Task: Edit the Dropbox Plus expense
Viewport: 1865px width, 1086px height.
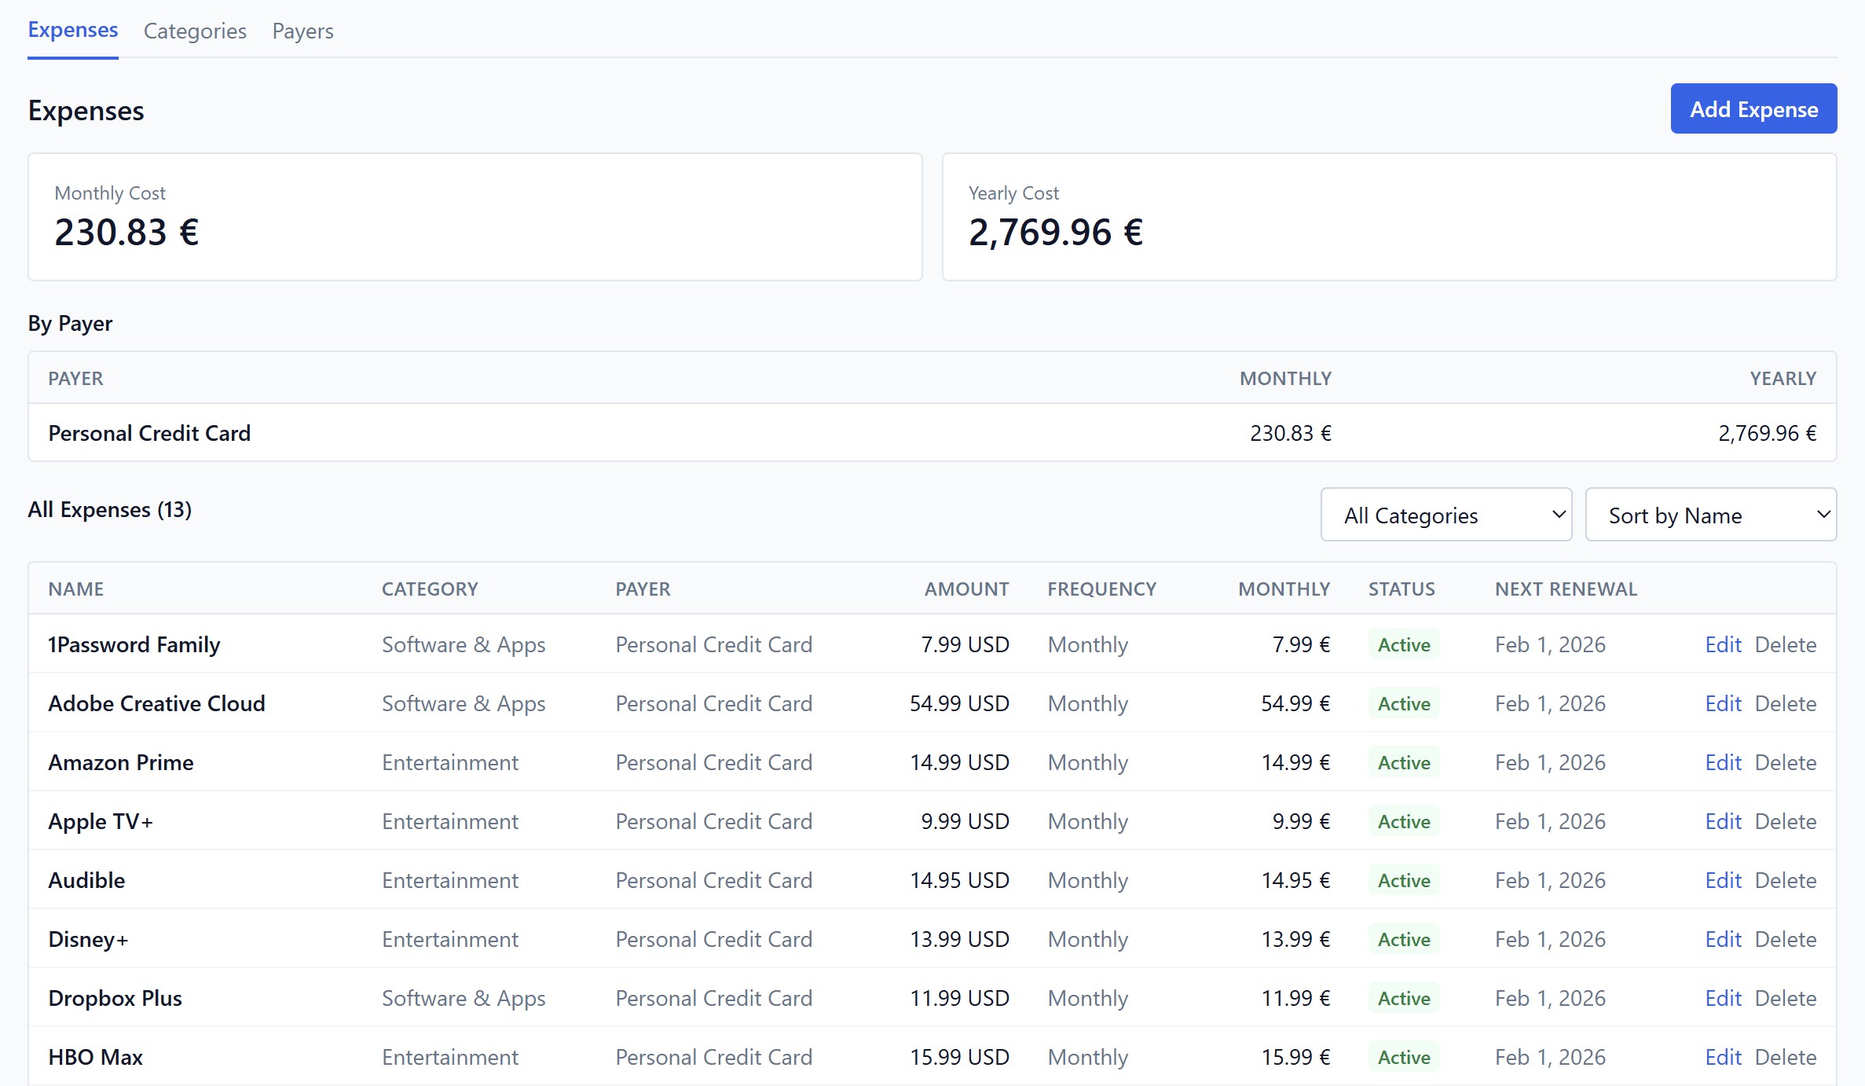Action: click(x=1722, y=998)
